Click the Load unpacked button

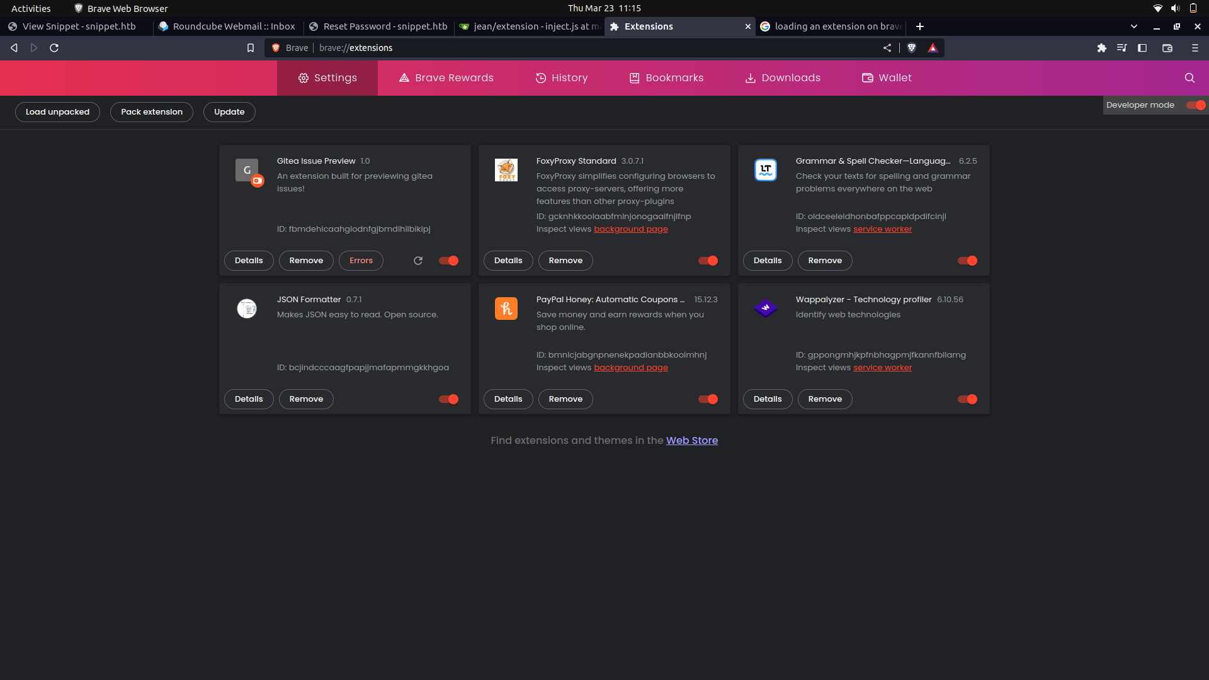(57, 111)
